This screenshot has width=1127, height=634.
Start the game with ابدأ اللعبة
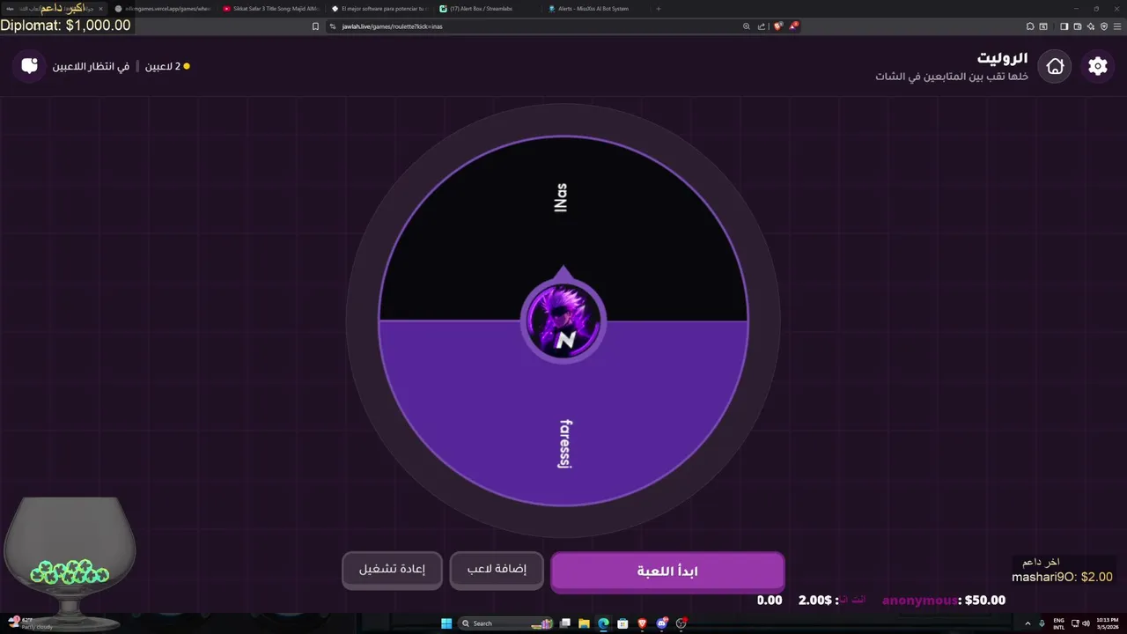point(667,571)
